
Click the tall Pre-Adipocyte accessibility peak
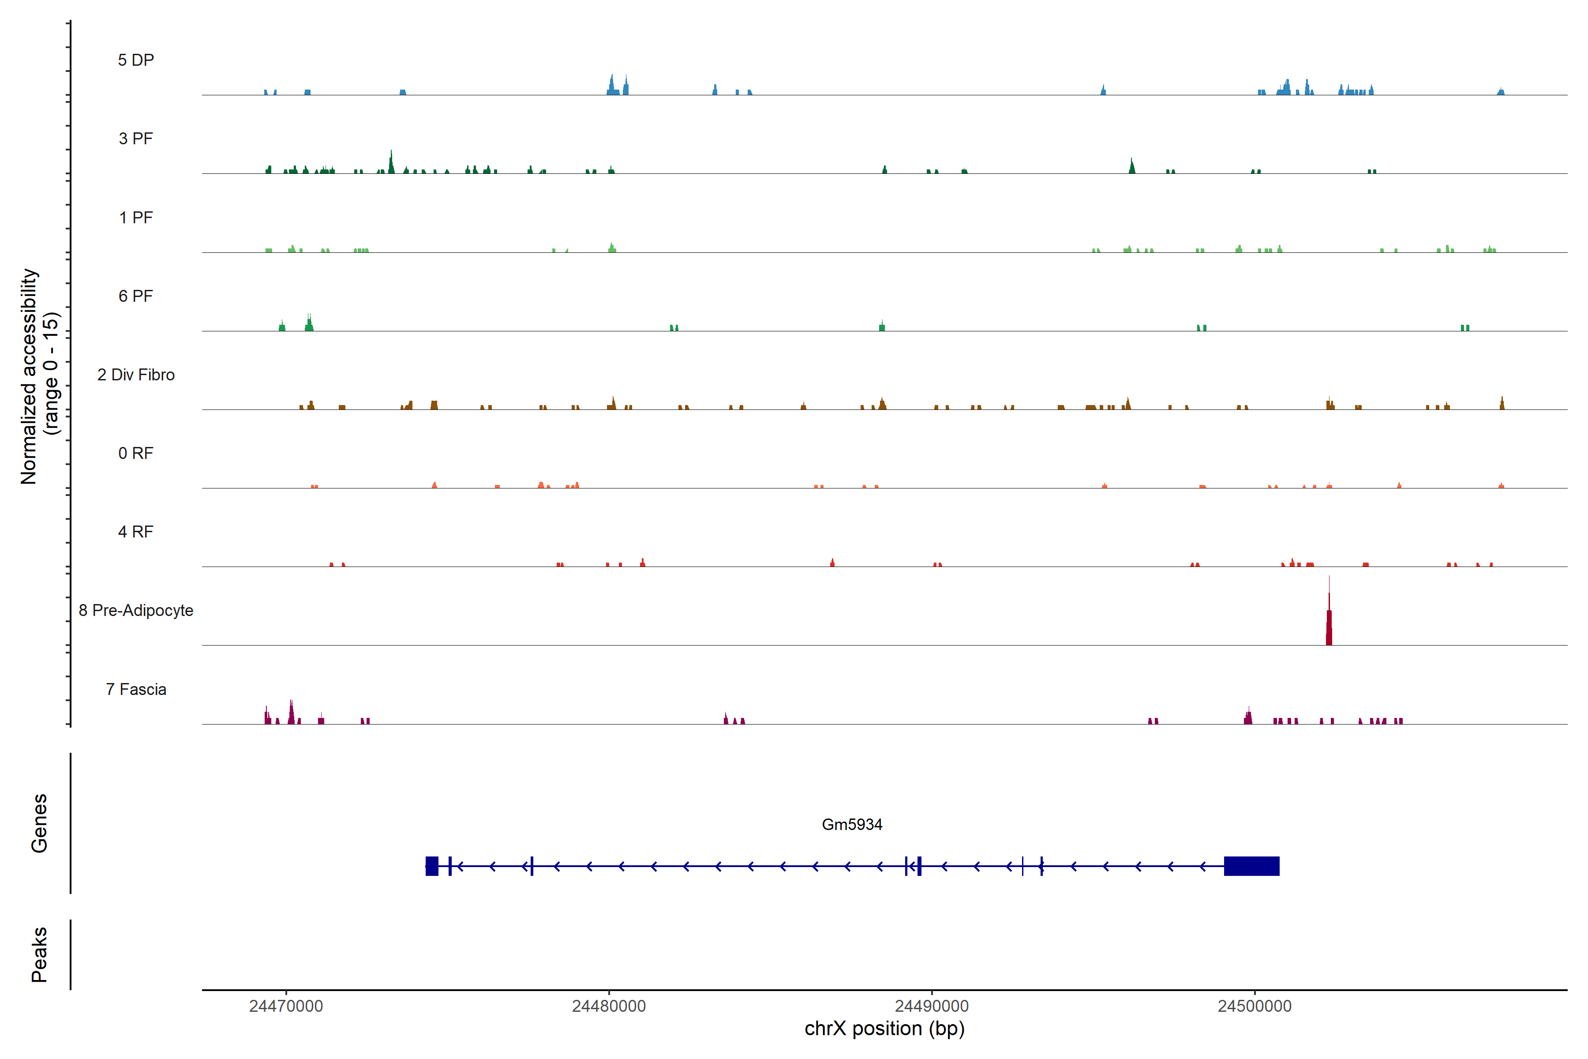[1329, 625]
